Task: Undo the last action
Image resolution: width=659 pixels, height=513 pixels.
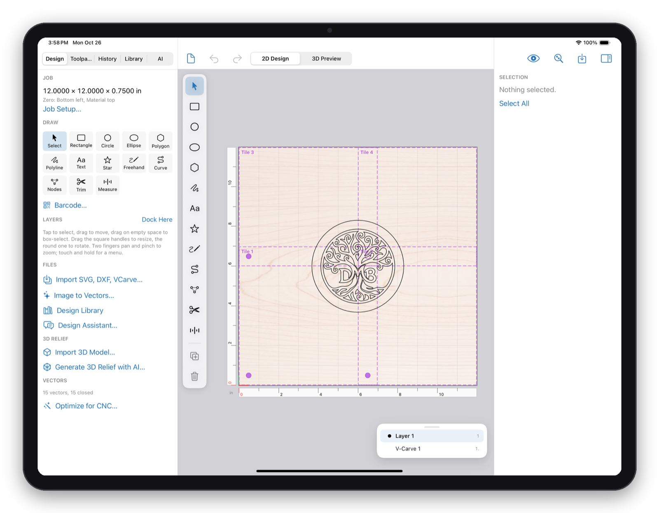Action: coord(214,59)
